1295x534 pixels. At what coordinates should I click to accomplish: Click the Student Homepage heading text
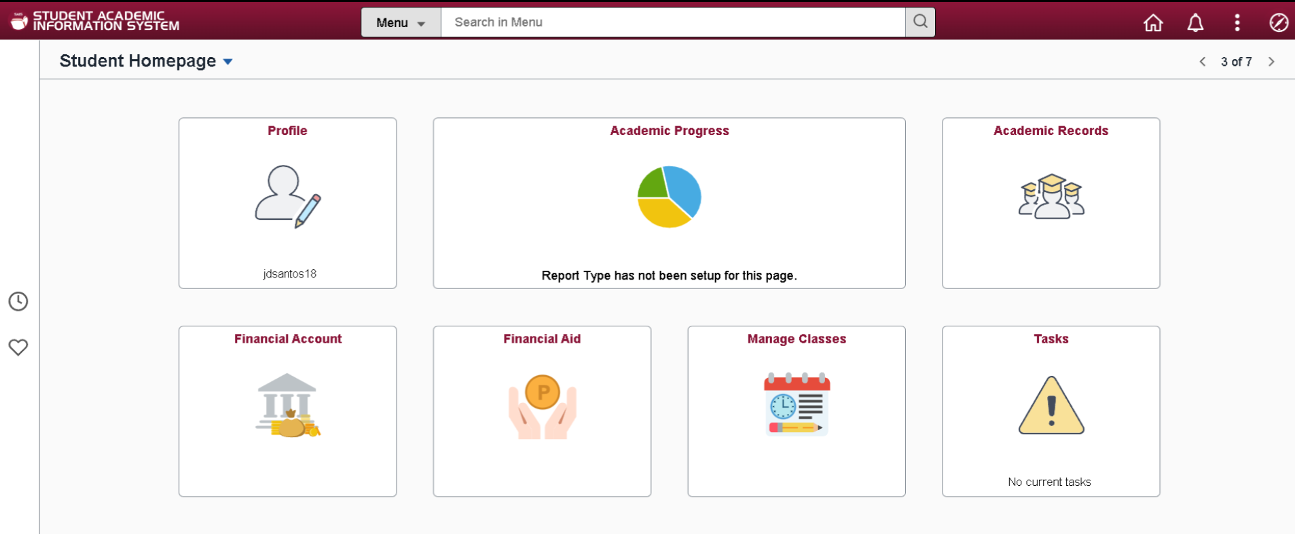(x=138, y=61)
